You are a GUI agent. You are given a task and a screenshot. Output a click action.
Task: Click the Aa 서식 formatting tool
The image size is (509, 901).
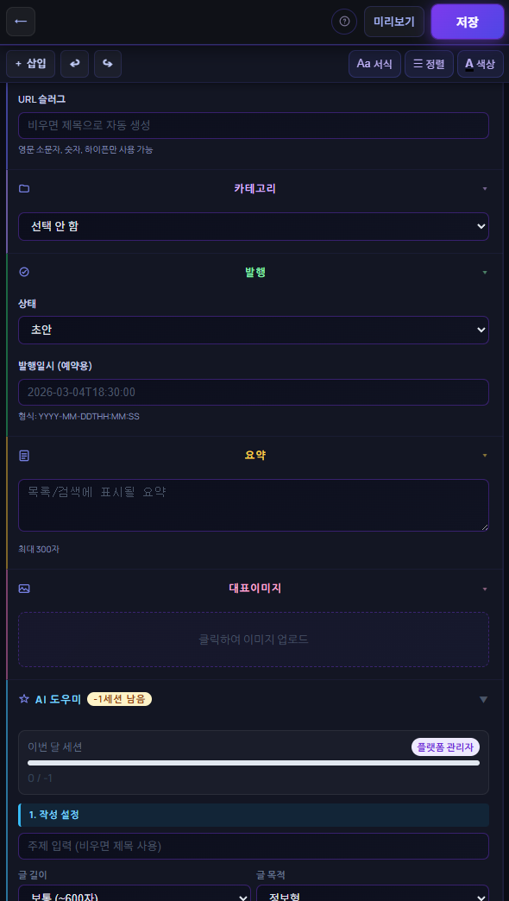374,63
